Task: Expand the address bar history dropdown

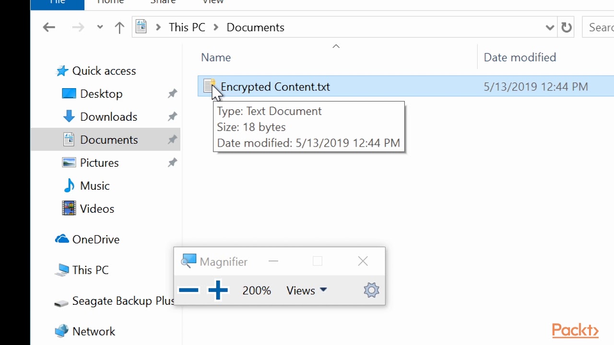Action: tap(550, 27)
